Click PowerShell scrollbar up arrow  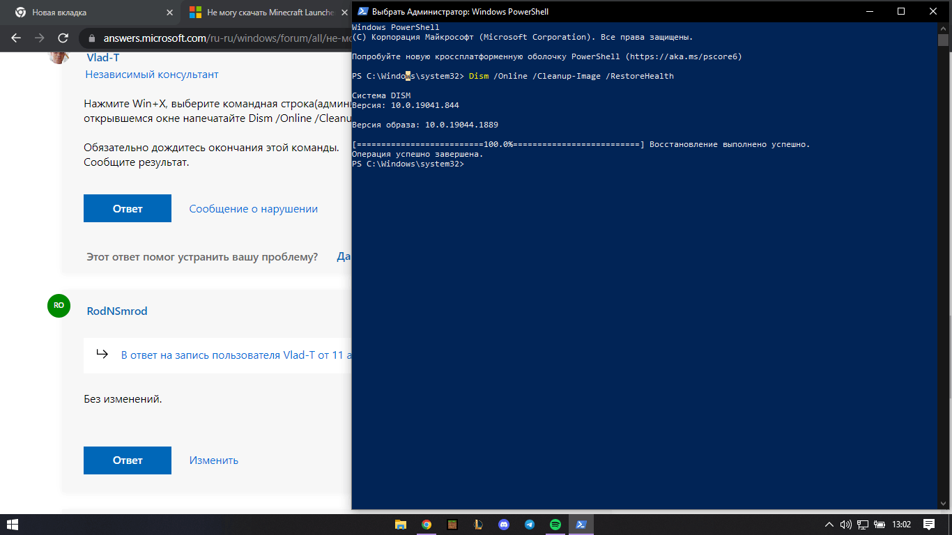943,27
